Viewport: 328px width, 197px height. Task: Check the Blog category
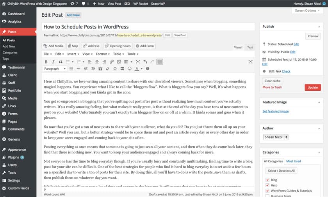[x=267, y=180]
